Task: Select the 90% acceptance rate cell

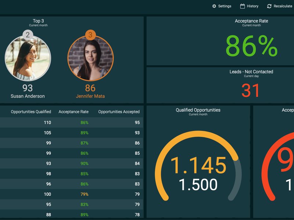Action: (85, 164)
